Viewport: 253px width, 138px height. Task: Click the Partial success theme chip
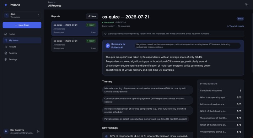[x=146, y=119]
